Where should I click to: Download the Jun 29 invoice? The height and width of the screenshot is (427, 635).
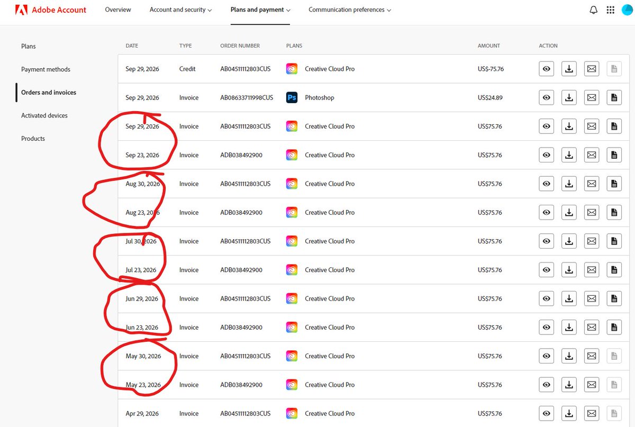point(569,298)
